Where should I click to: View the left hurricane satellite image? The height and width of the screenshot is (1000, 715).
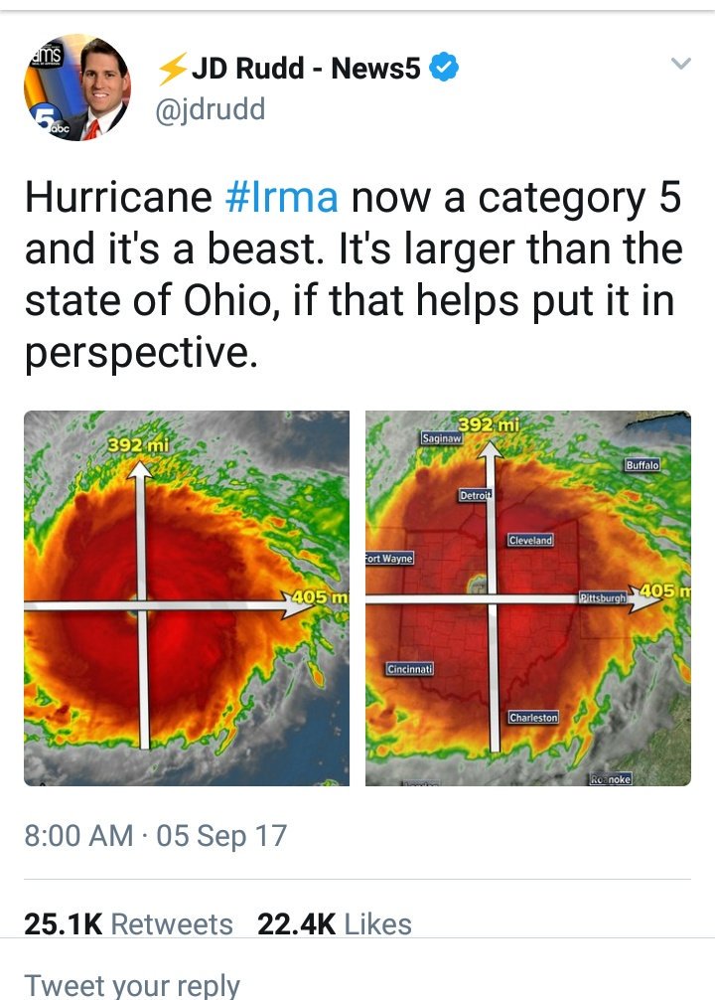[187, 597]
